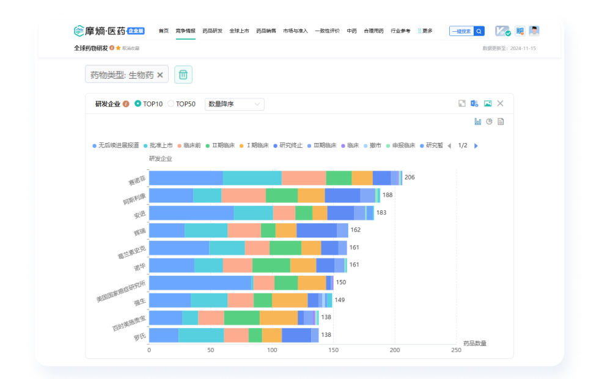Image resolution: width=599 pixels, height=379 pixels.
Task: Save the chart as image
Action: pos(488,103)
